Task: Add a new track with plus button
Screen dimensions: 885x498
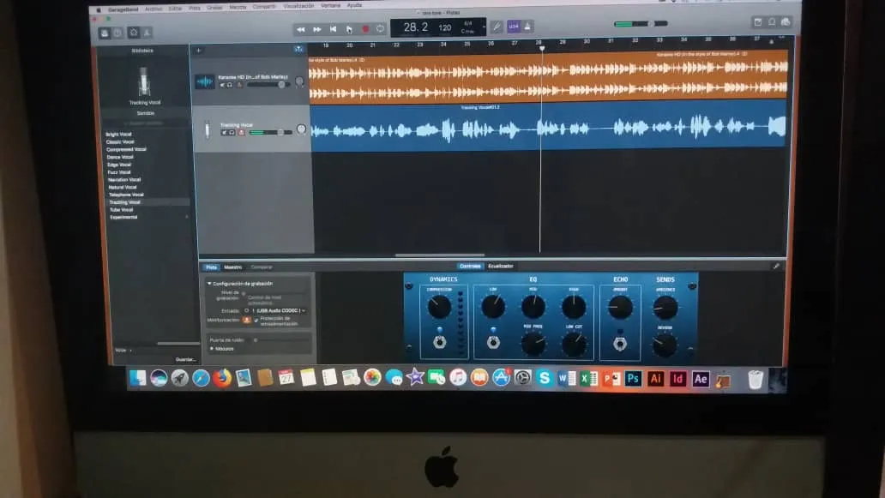Action: click(199, 51)
